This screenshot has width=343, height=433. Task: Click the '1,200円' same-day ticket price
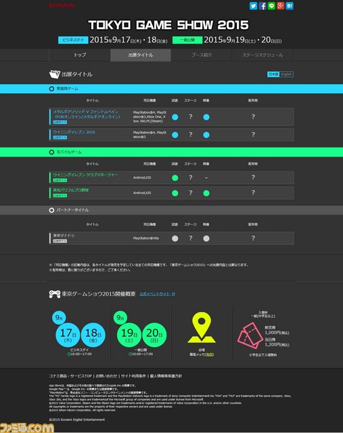coord(277,344)
